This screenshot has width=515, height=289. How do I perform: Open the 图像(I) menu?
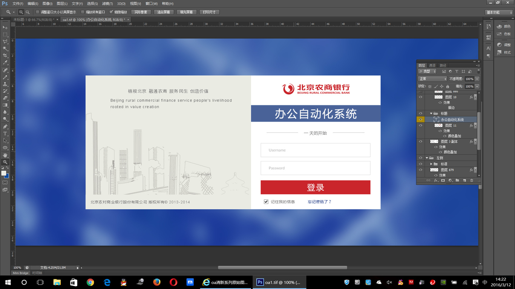click(x=47, y=3)
